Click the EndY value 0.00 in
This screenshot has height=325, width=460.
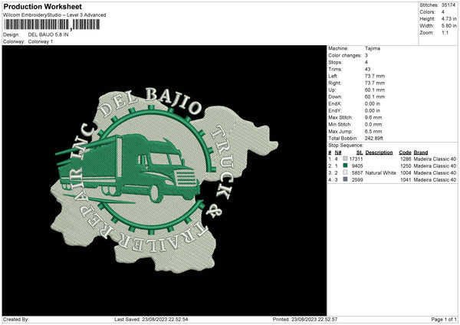pos(373,111)
